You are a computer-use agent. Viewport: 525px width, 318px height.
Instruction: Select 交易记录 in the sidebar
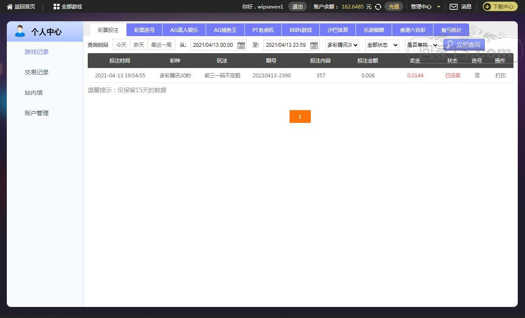37,72
